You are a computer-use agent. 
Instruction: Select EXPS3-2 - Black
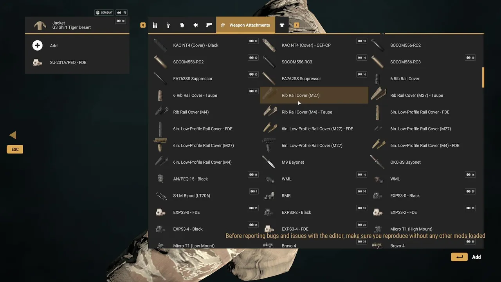point(314,212)
